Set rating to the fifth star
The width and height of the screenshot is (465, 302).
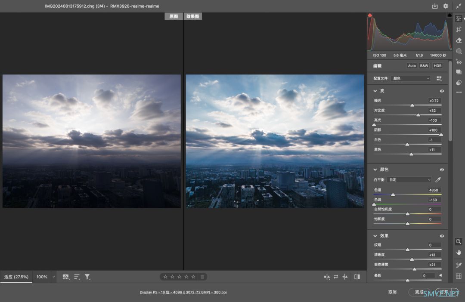point(193,277)
